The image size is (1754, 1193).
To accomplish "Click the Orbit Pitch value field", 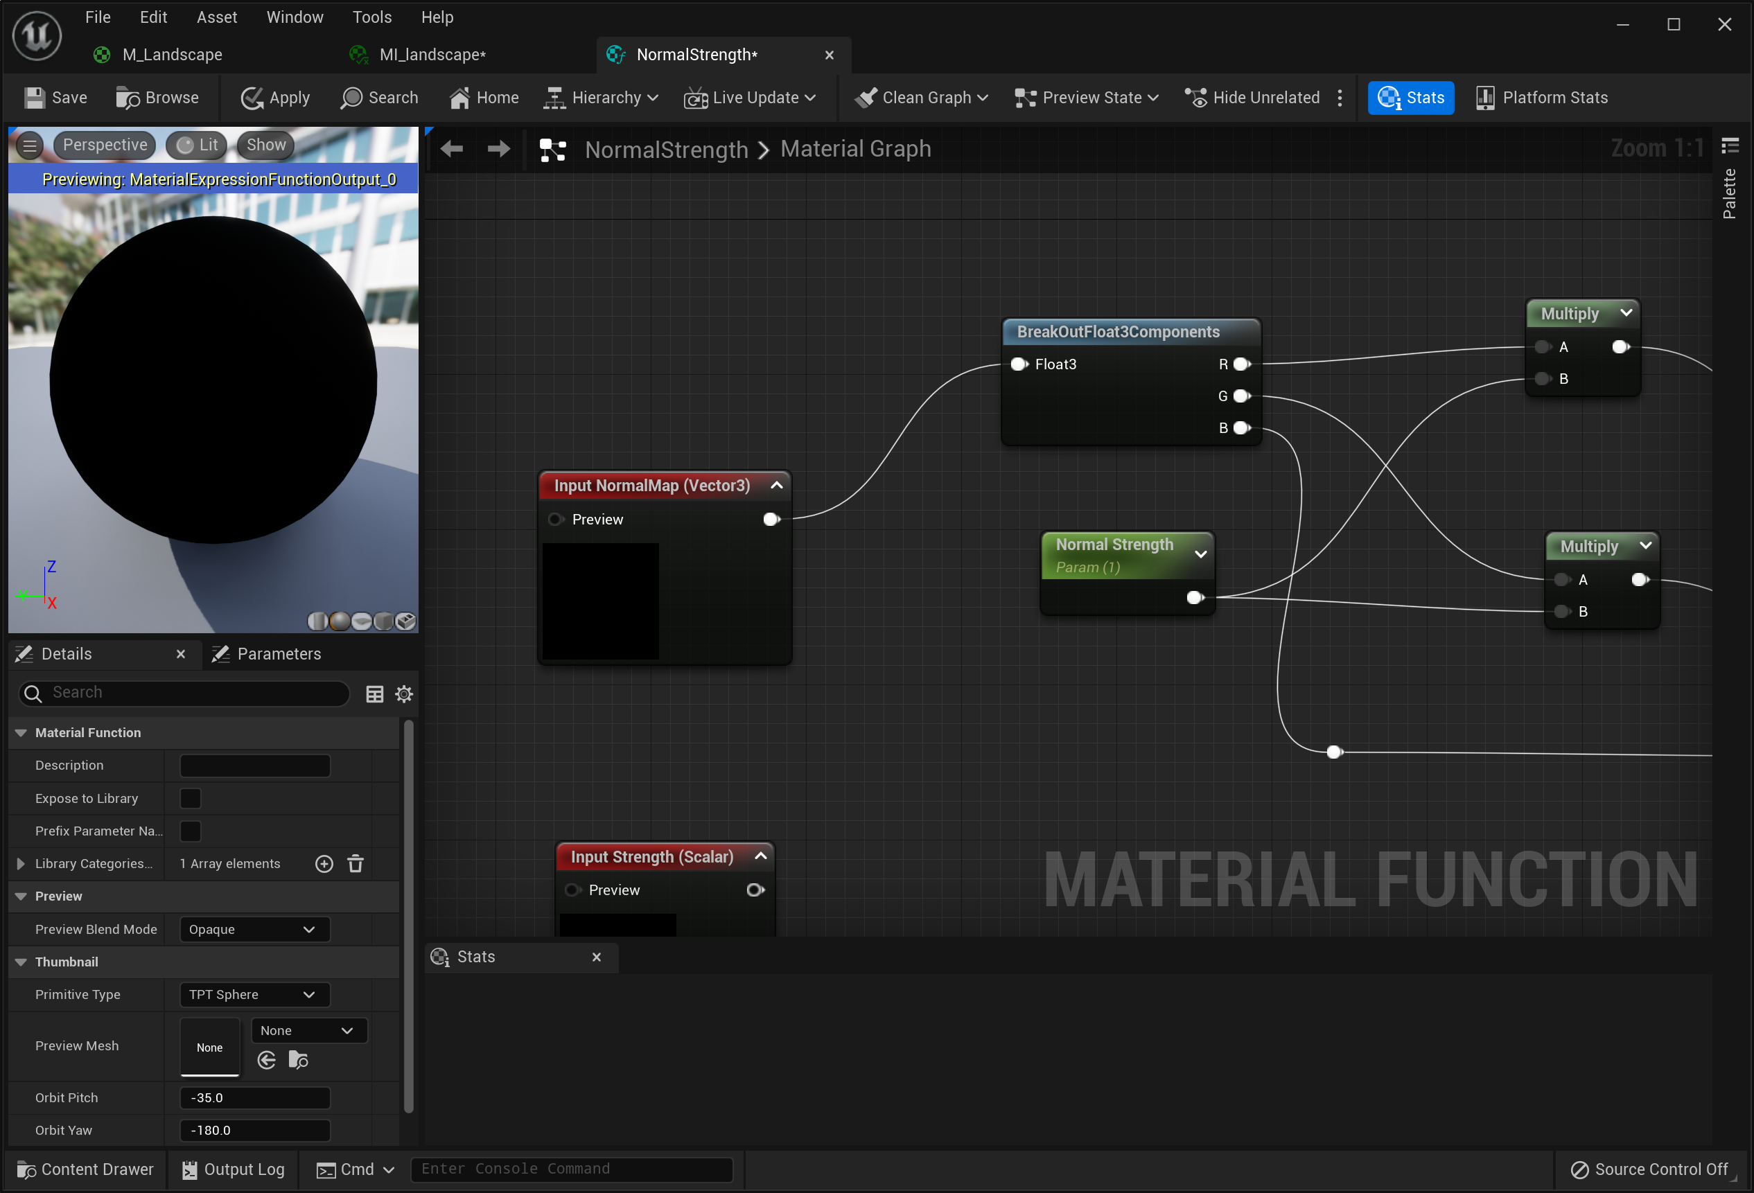I will pyautogui.click(x=254, y=1097).
